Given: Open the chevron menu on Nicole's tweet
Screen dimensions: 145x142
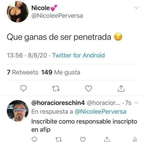Looking at the screenshot, I should (x=136, y=8).
